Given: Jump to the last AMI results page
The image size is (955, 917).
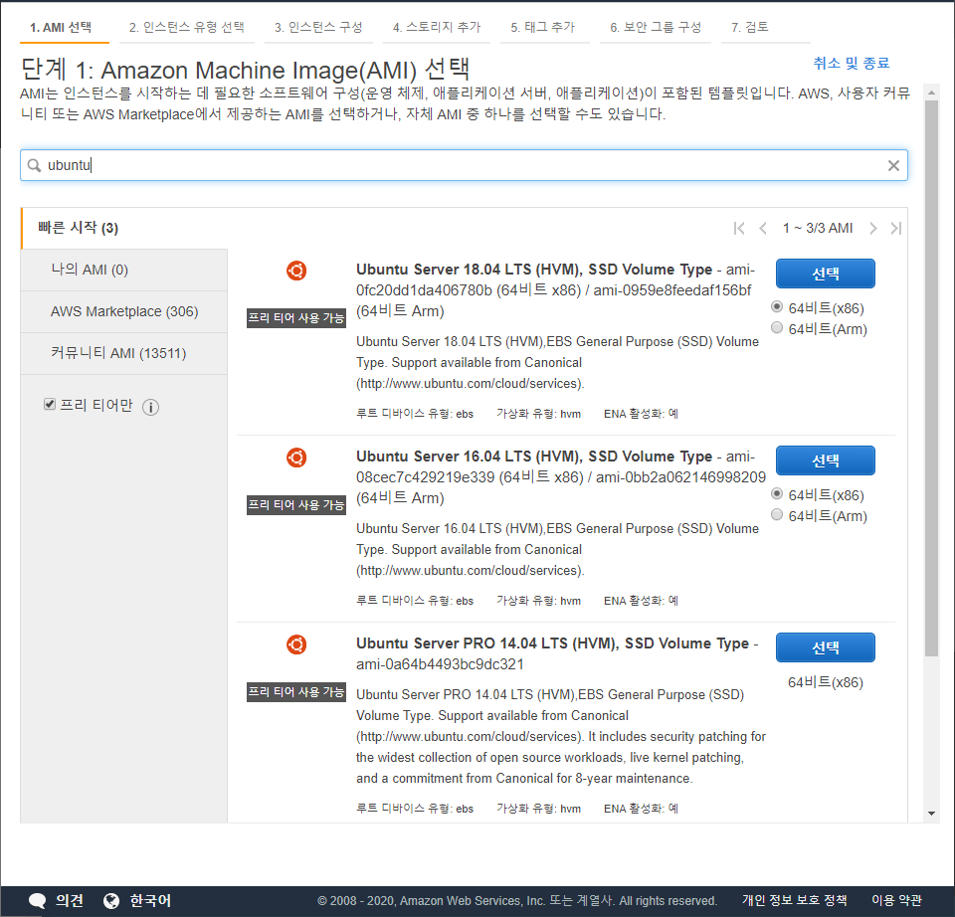Looking at the screenshot, I should click(896, 229).
